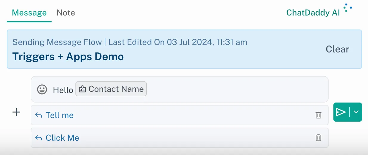
Task: Delete the 'Click Me' reply button
Action: 318,138
